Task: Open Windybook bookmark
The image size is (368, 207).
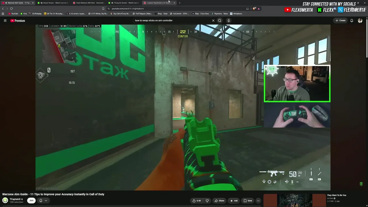Action: tap(236, 14)
